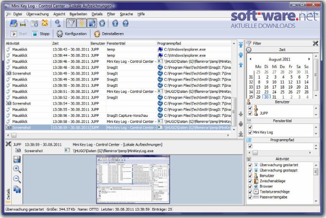Click the round pause toolbar icon
The image size is (326, 218).
[x=102, y=23]
